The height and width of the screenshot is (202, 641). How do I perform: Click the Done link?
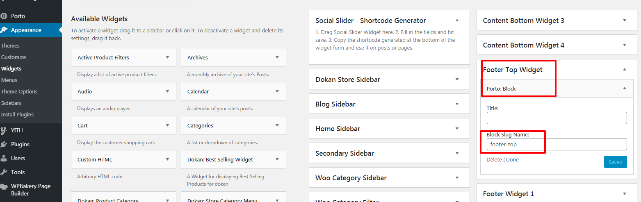(x=512, y=160)
